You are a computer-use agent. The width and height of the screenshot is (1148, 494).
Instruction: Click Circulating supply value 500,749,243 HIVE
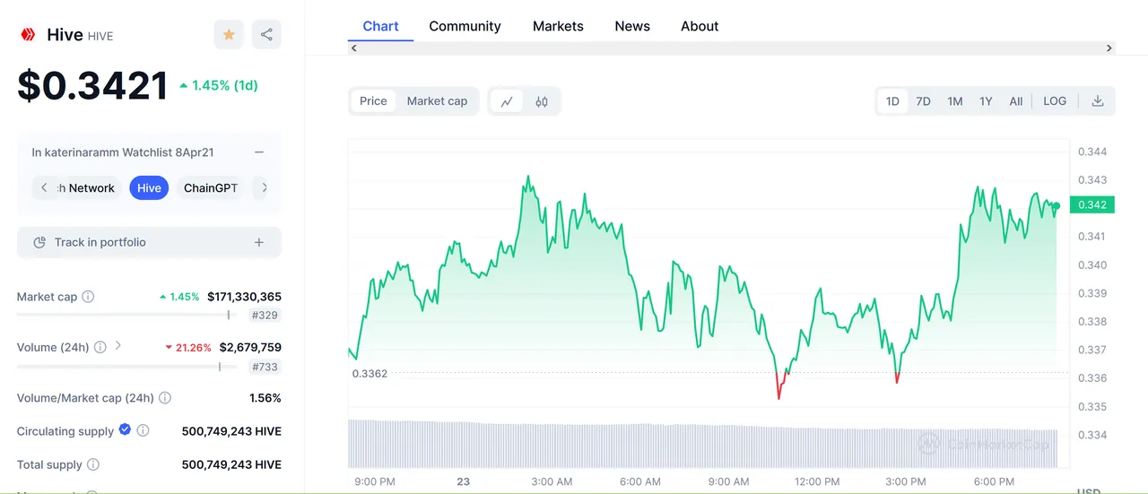click(231, 431)
